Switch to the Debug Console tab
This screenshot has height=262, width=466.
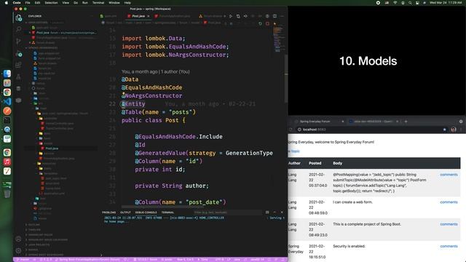(146, 213)
